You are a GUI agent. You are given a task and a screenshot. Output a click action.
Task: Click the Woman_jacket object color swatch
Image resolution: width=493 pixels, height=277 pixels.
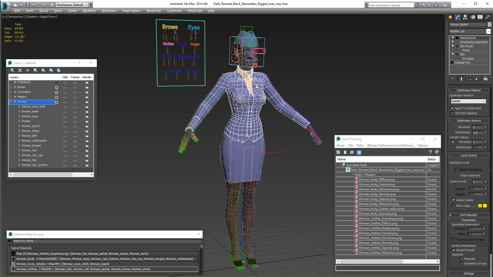[489, 24]
